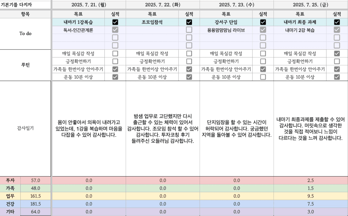Uncheck 운동 10분 이상 for July 22

click(189, 77)
